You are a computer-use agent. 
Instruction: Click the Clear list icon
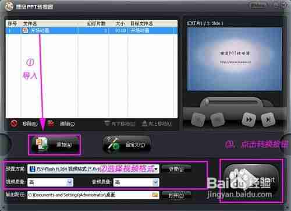pos(51,124)
